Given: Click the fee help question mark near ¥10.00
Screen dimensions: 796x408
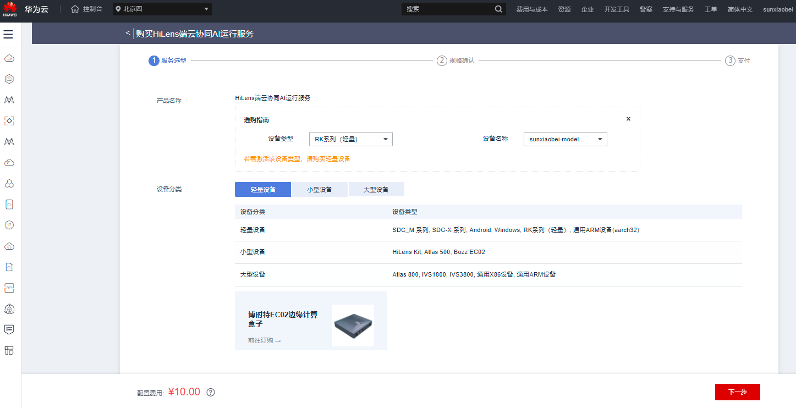Looking at the screenshot, I should click(210, 392).
